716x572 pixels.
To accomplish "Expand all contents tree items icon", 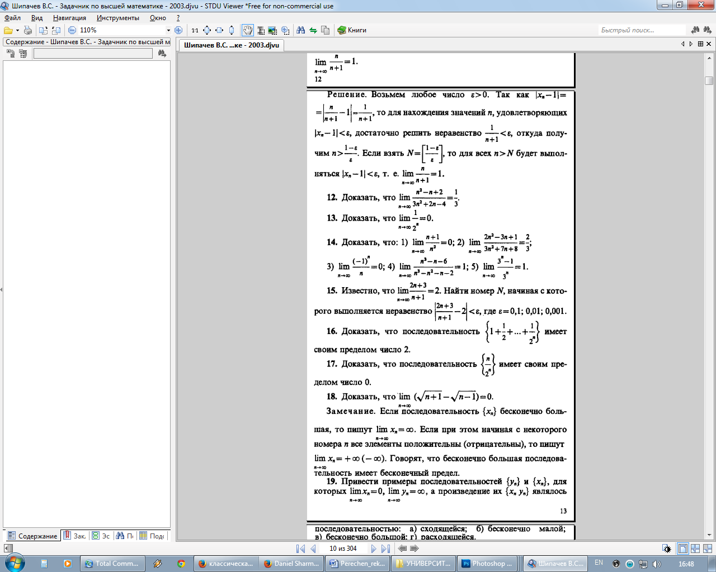I will [10, 54].
